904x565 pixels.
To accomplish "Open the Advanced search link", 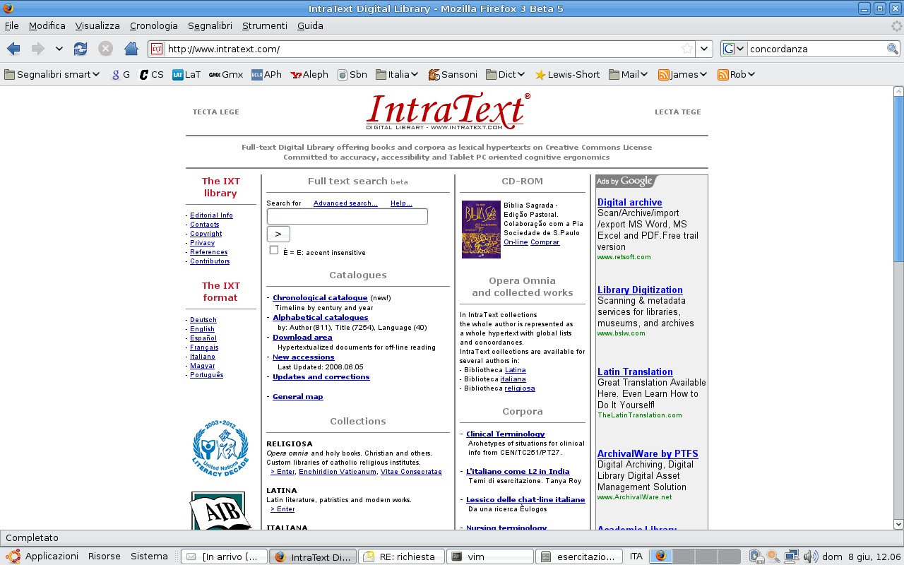I will pyautogui.click(x=345, y=203).
